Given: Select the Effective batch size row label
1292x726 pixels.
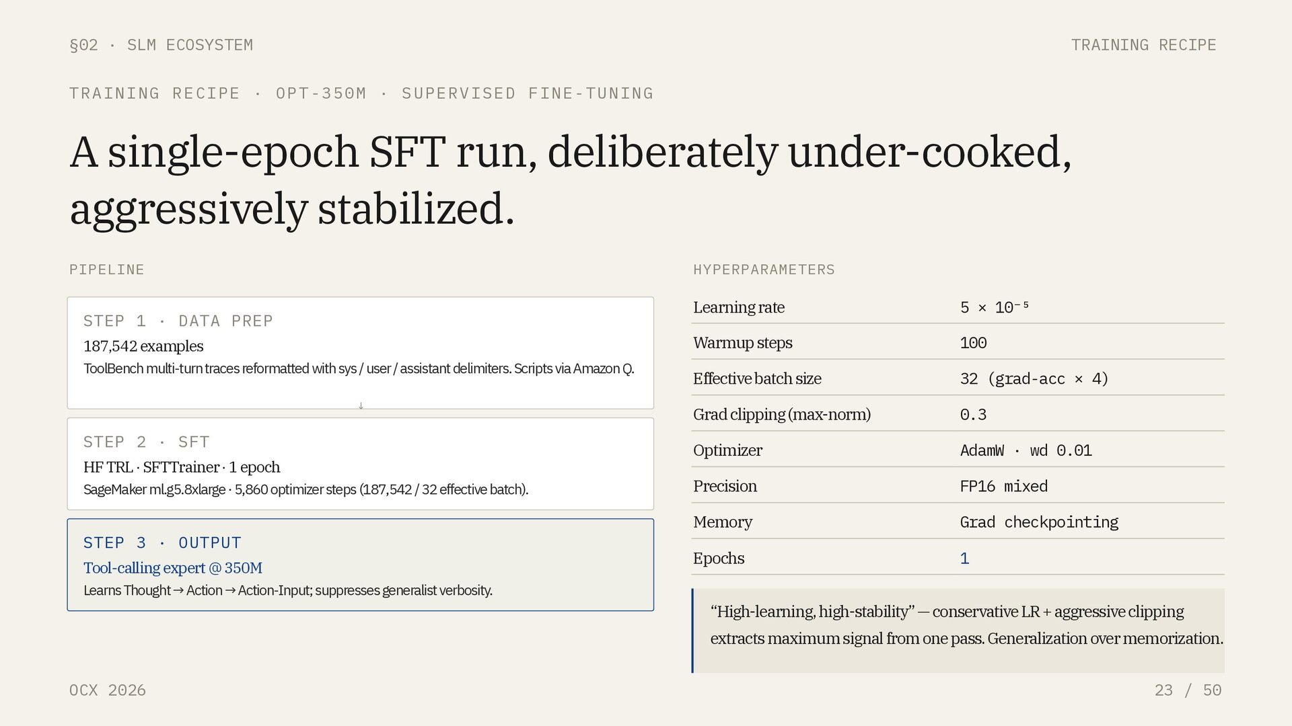Looking at the screenshot, I should pyautogui.click(x=756, y=379).
